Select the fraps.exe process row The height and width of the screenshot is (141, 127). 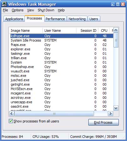coord(62,45)
